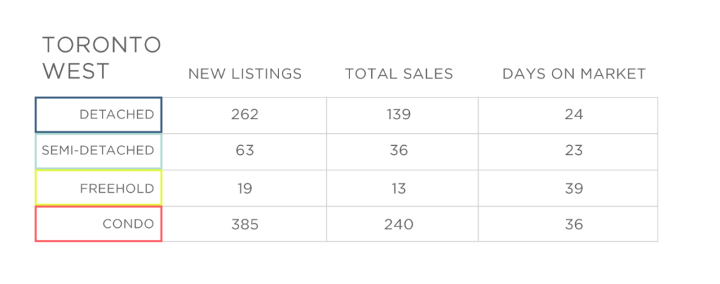Screen dimensions: 720x284
Task: Click the TOTAL SALES column header
Action: point(399,74)
